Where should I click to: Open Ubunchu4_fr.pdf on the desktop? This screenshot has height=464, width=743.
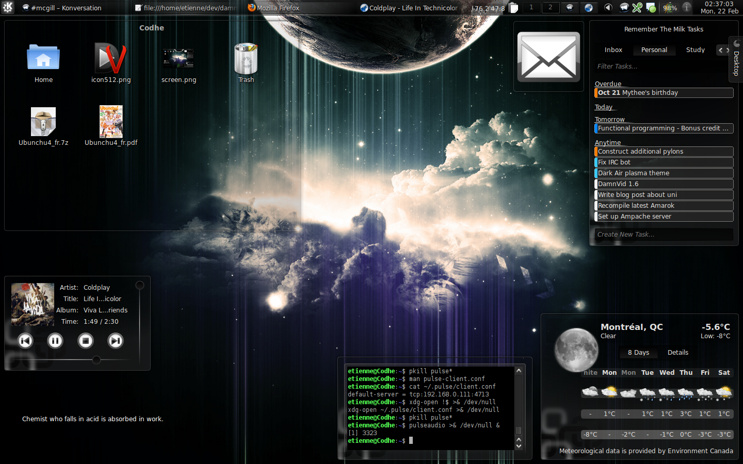click(111, 121)
